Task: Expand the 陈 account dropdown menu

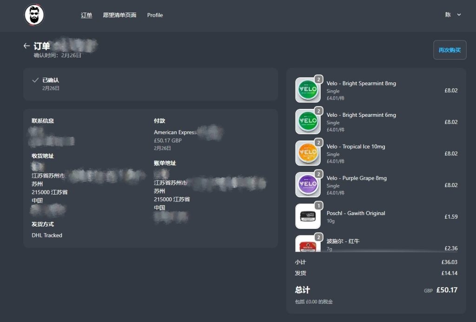Action: pyautogui.click(x=448, y=15)
